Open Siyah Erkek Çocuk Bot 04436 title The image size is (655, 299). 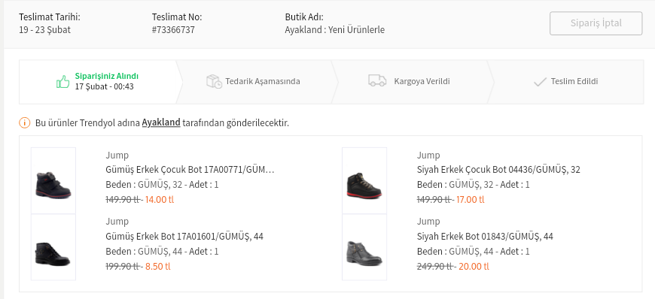pos(498,170)
